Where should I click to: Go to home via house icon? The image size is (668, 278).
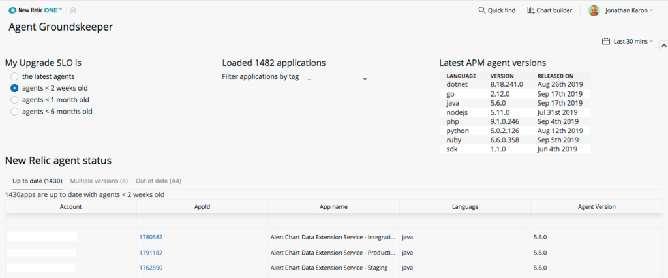(x=73, y=10)
